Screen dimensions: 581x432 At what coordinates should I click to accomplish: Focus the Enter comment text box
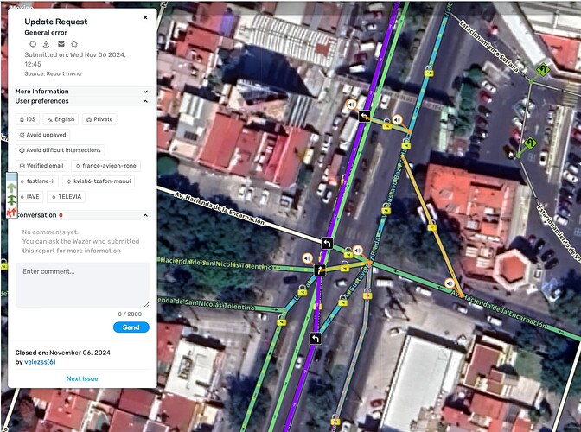point(82,284)
